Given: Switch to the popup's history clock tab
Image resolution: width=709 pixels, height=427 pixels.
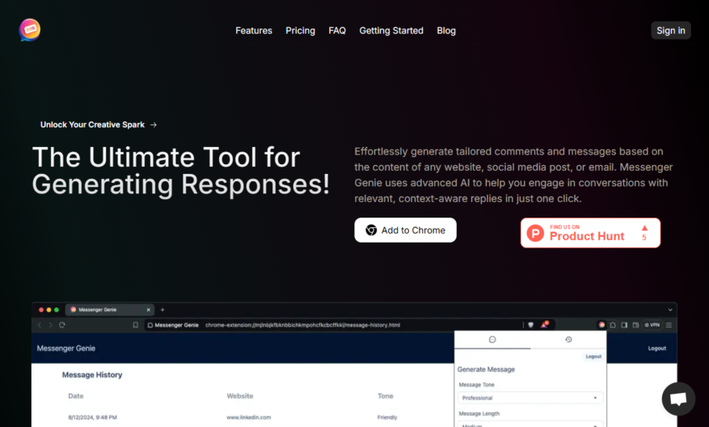Looking at the screenshot, I should coord(568,339).
